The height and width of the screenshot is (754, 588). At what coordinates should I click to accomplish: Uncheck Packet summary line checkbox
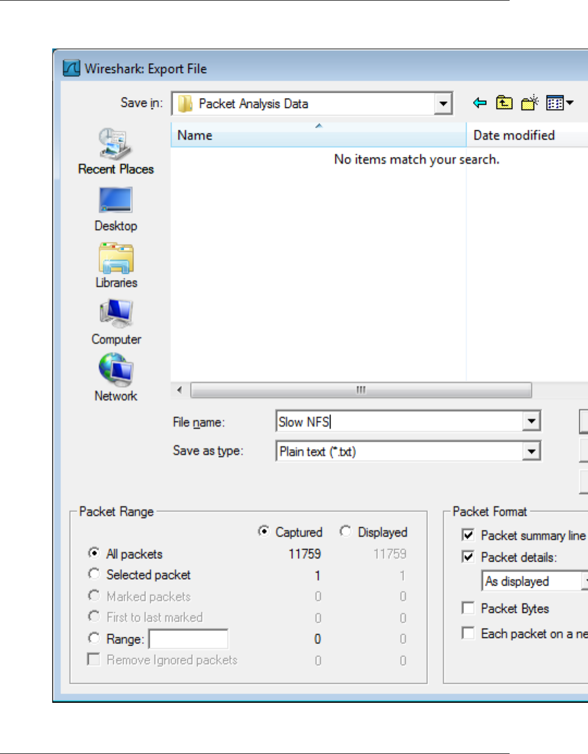[x=468, y=535]
